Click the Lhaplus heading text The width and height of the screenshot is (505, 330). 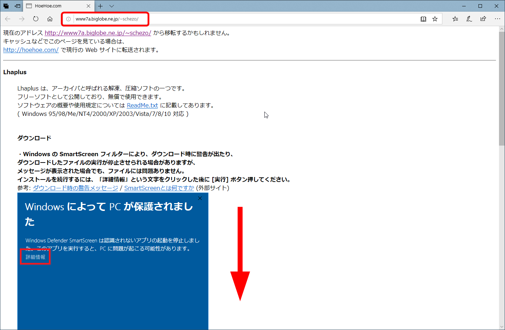click(x=15, y=72)
